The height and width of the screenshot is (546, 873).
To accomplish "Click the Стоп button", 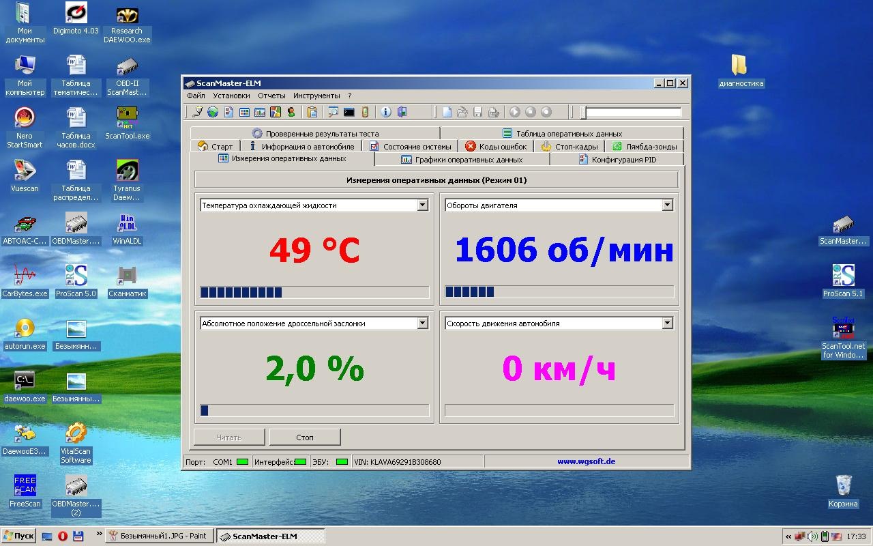I will (x=305, y=437).
